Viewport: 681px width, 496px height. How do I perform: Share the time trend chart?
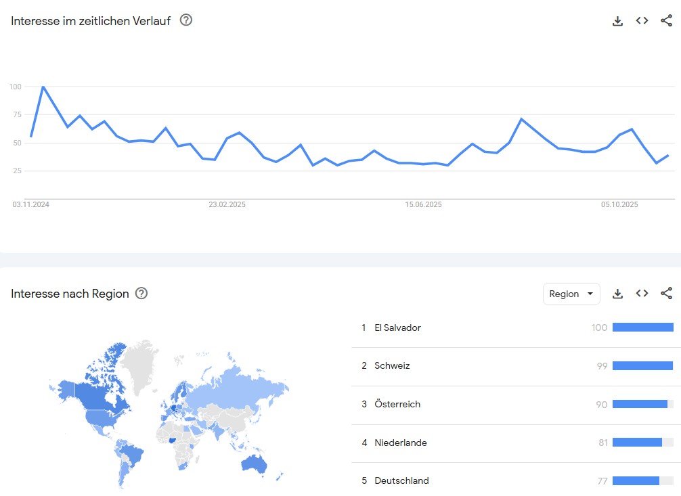pyautogui.click(x=666, y=21)
